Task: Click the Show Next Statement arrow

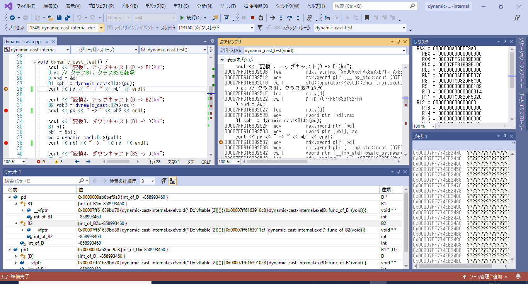Action: (272, 18)
